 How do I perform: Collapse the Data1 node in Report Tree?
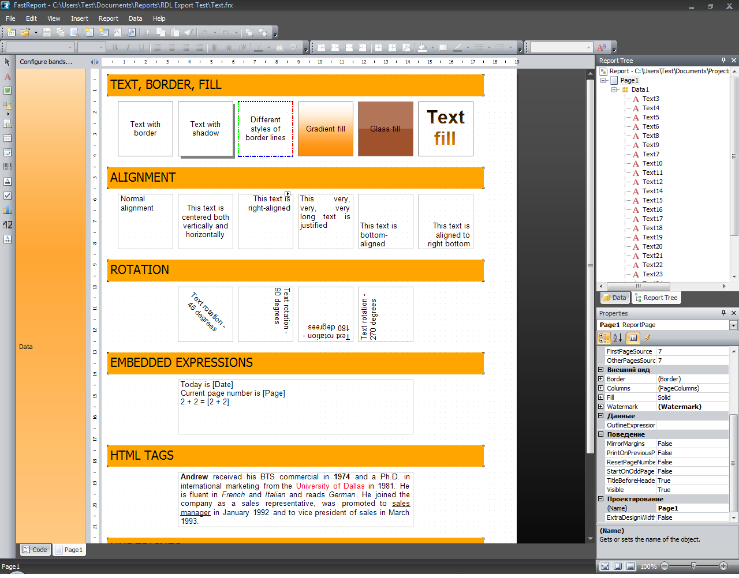[x=614, y=89]
